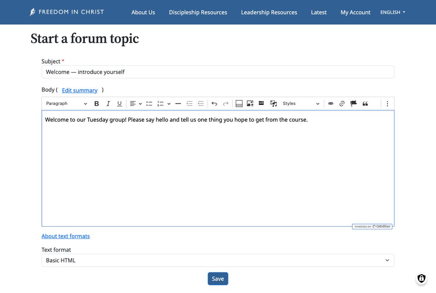This screenshot has height=293, width=436.
Task: Decrease indent of the paragraph
Action: tap(201, 104)
